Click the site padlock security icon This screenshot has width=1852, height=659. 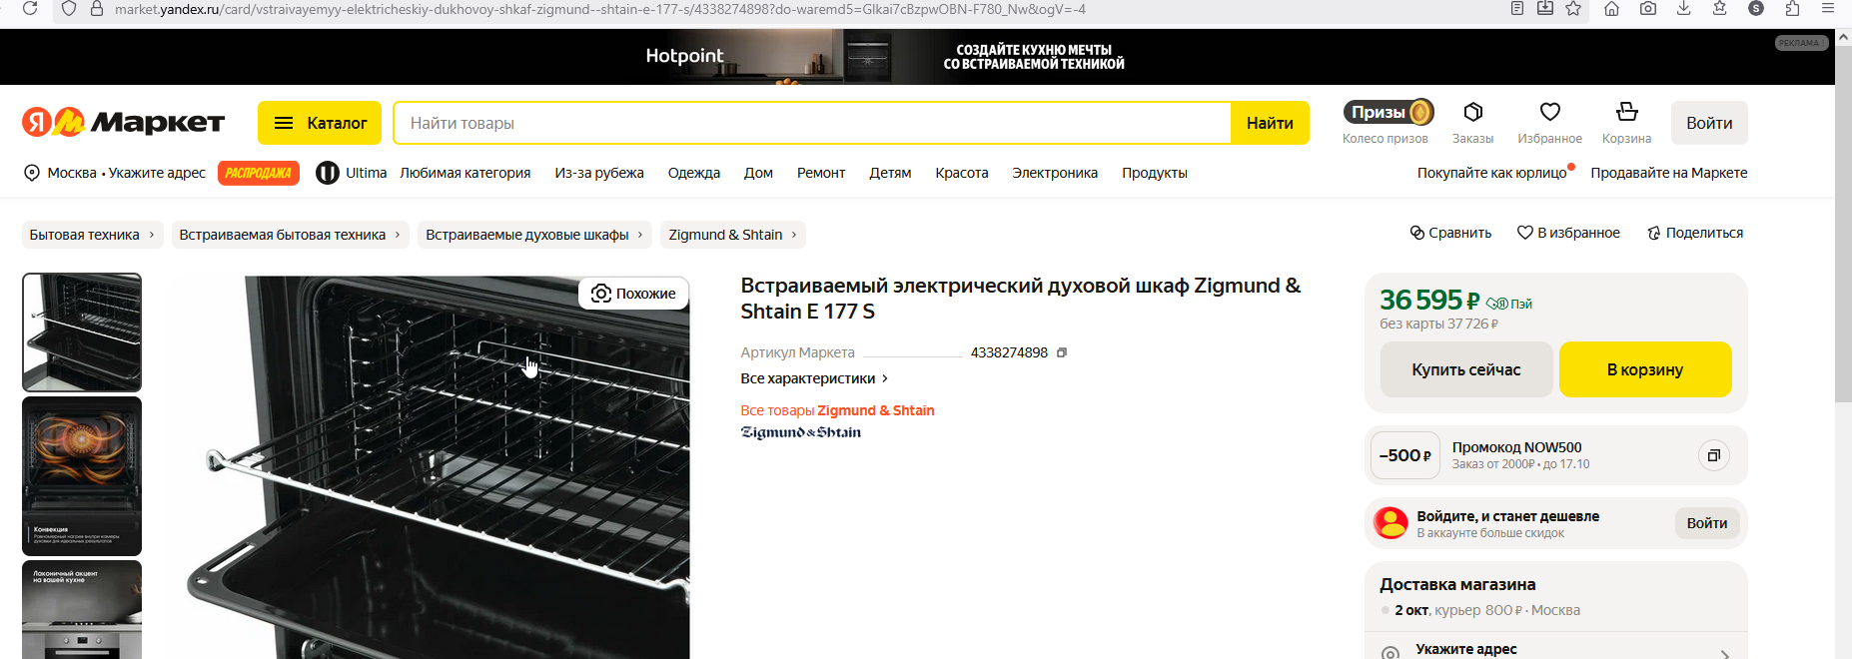(97, 9)
